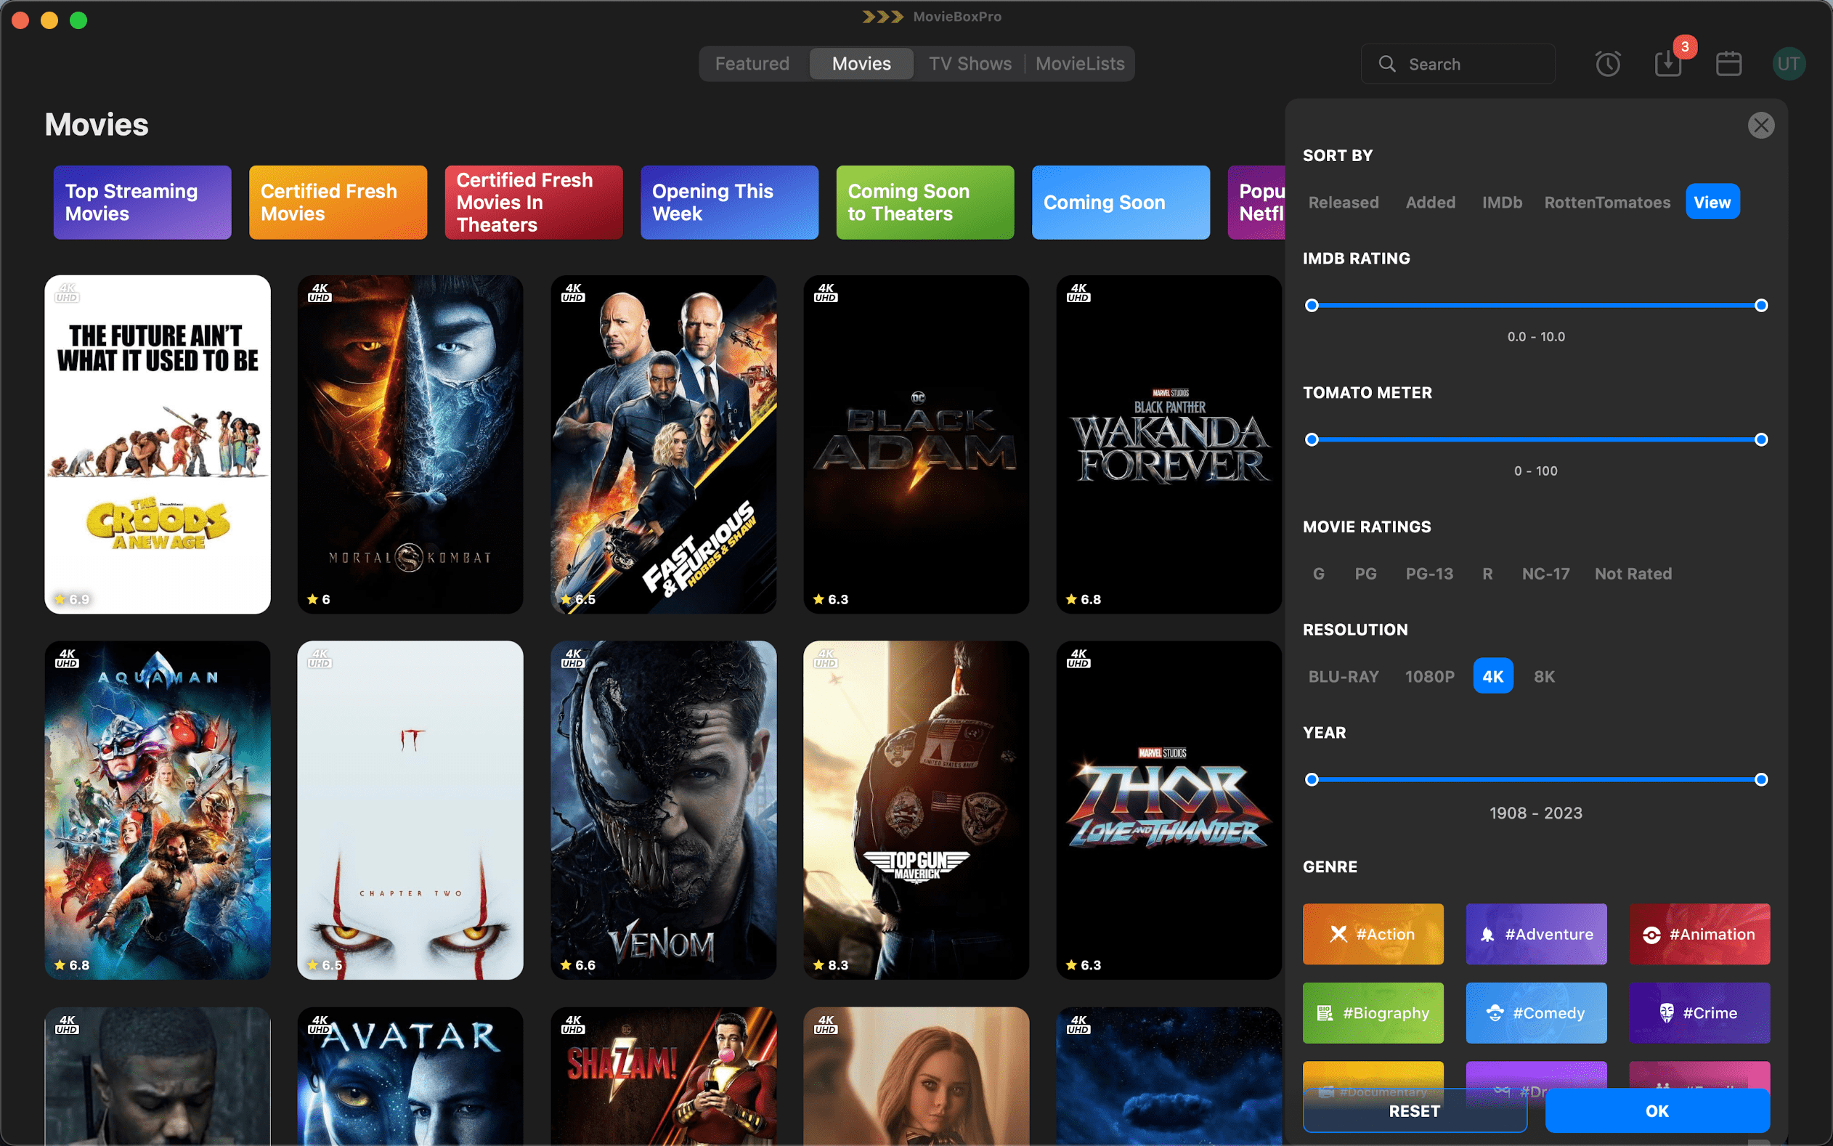Open the calendar icon
Viewport: 1833px width, 1146px height.
pos(1728,64)
